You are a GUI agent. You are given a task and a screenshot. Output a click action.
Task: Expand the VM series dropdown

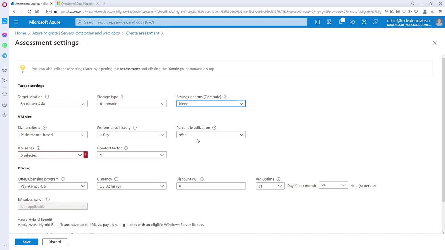(51, 155)
